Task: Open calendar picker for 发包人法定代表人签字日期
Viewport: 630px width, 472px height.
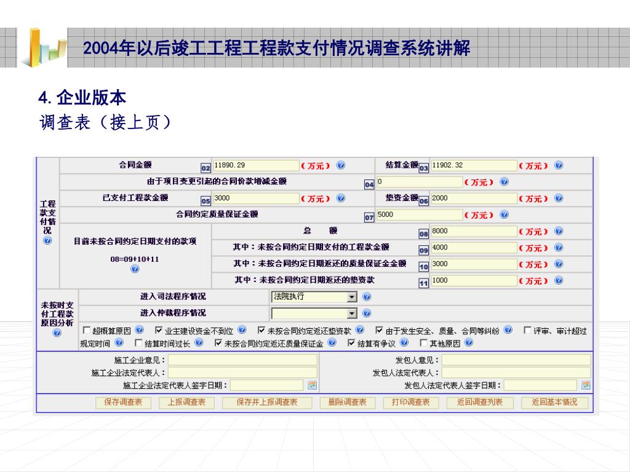Action: coord(586,385)
